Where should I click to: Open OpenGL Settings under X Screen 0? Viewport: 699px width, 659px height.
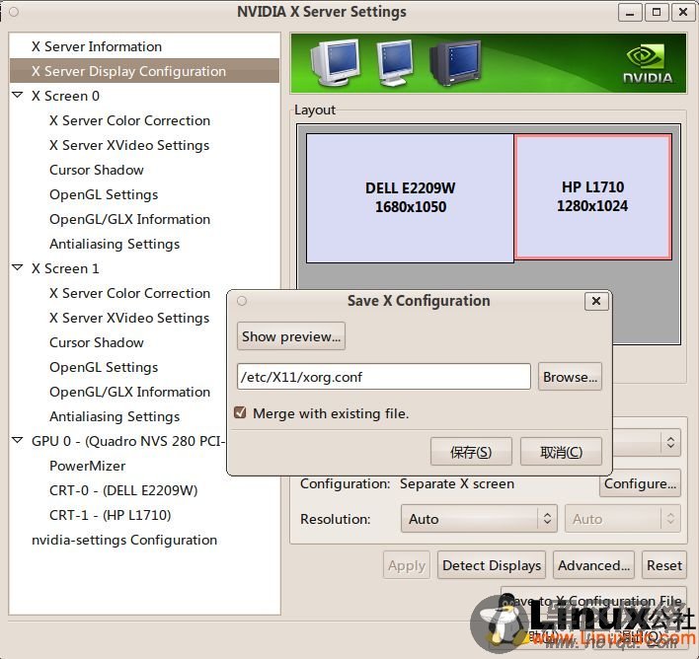[x=104, y=194]
